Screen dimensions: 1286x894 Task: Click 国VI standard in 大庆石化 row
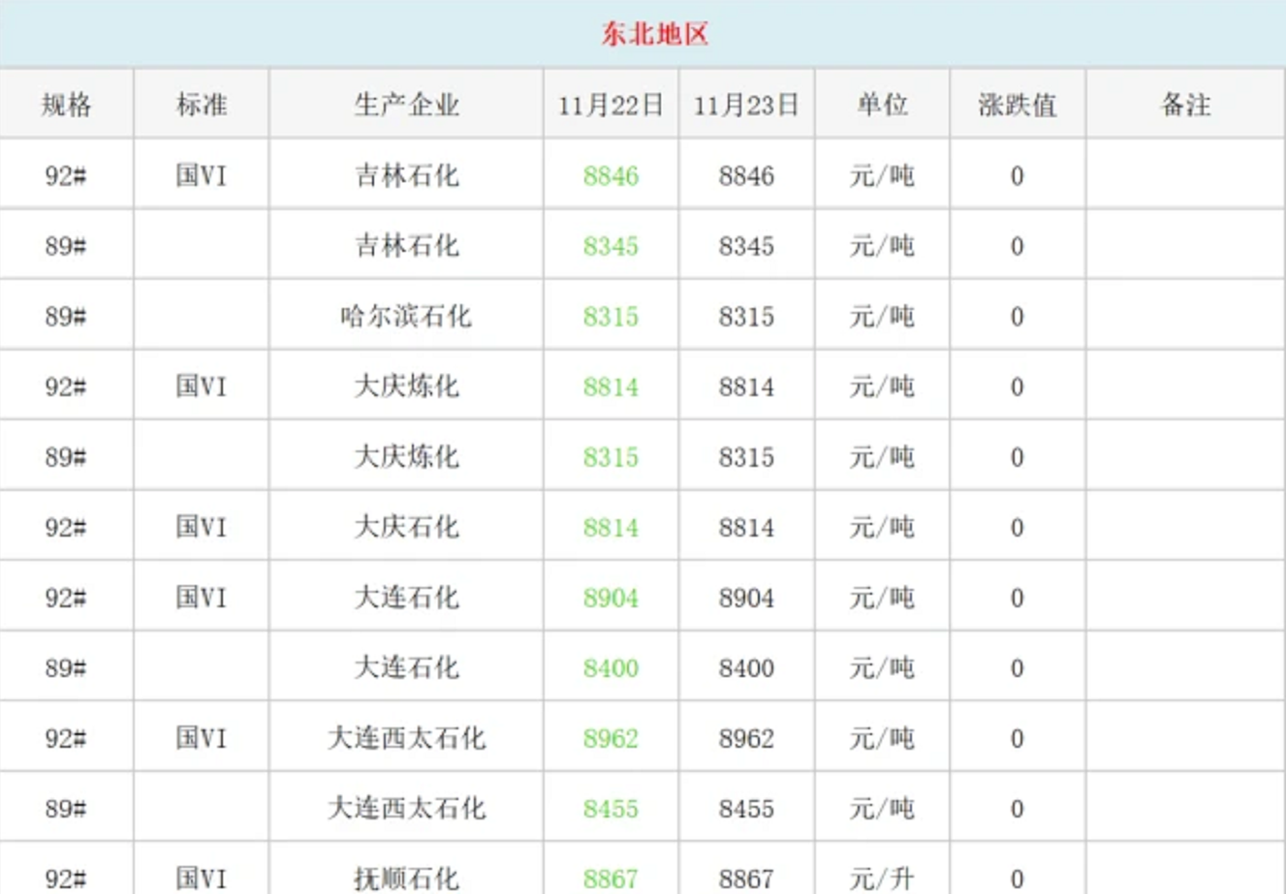point(202,527)
